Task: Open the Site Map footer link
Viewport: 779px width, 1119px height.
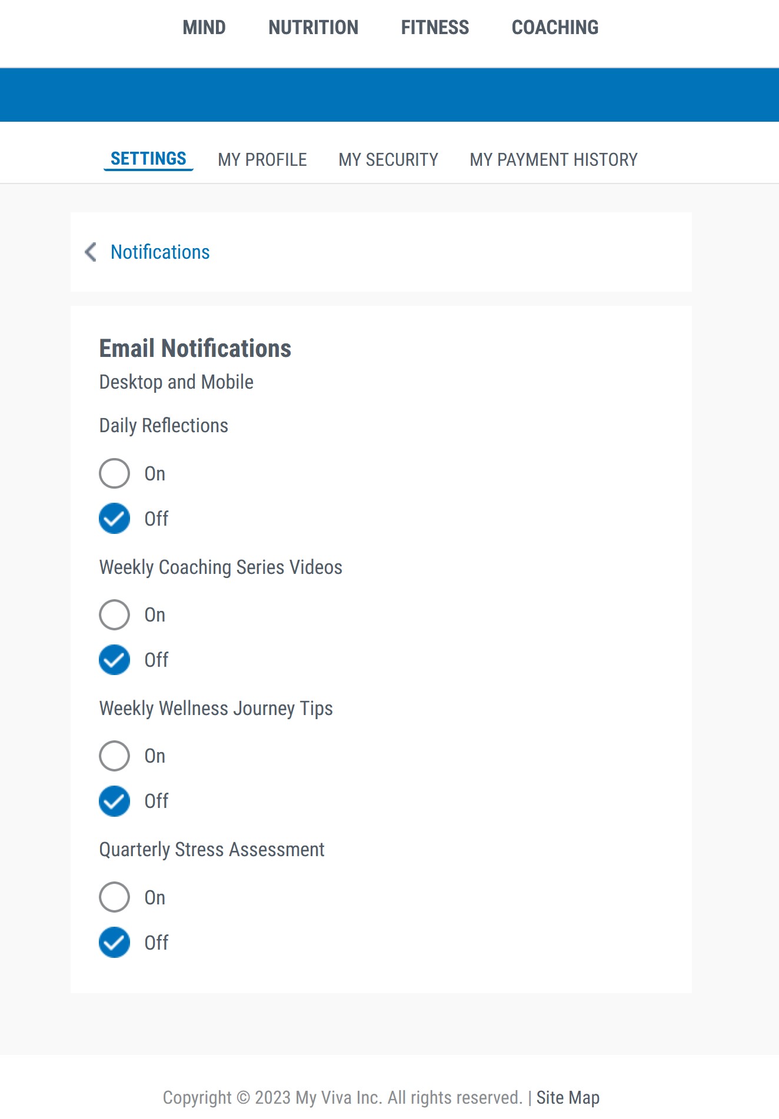Action: click(x=568, y=1097)
